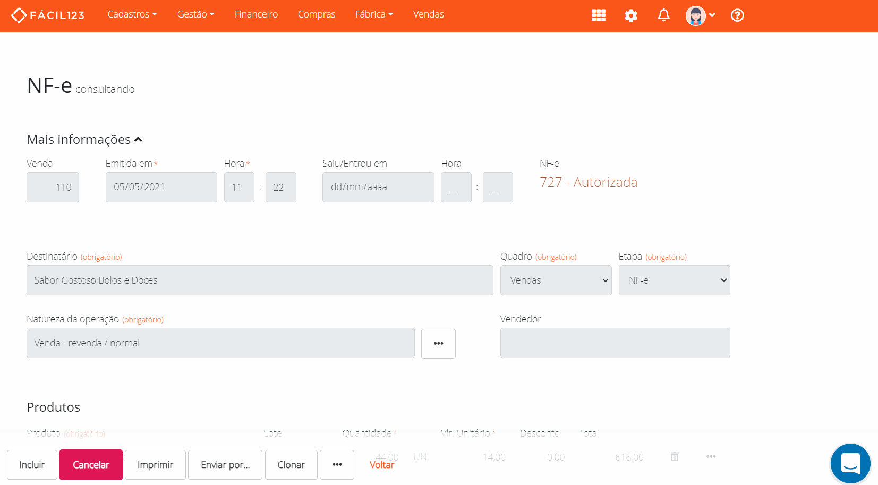
Task: Go to Compras
Action: click(x=317, y=14)
